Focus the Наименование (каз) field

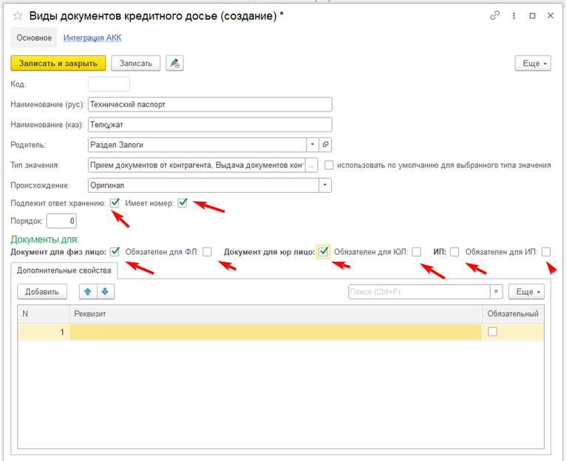(x=210, y=125)
